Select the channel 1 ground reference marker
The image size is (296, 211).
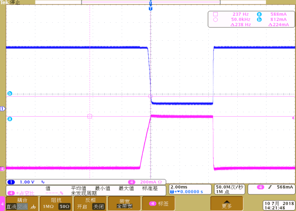2,109
